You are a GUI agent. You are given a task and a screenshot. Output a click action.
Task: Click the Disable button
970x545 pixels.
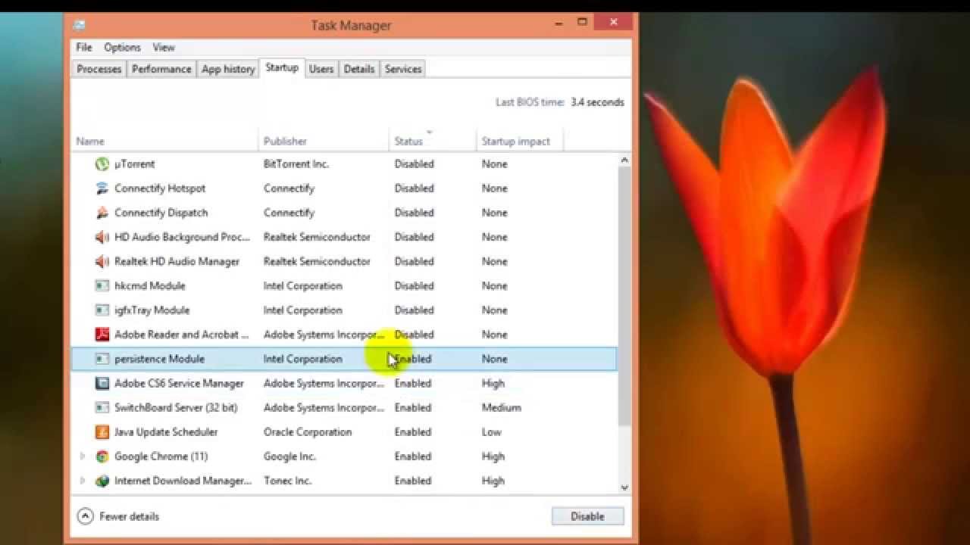(x=587, y=516)
